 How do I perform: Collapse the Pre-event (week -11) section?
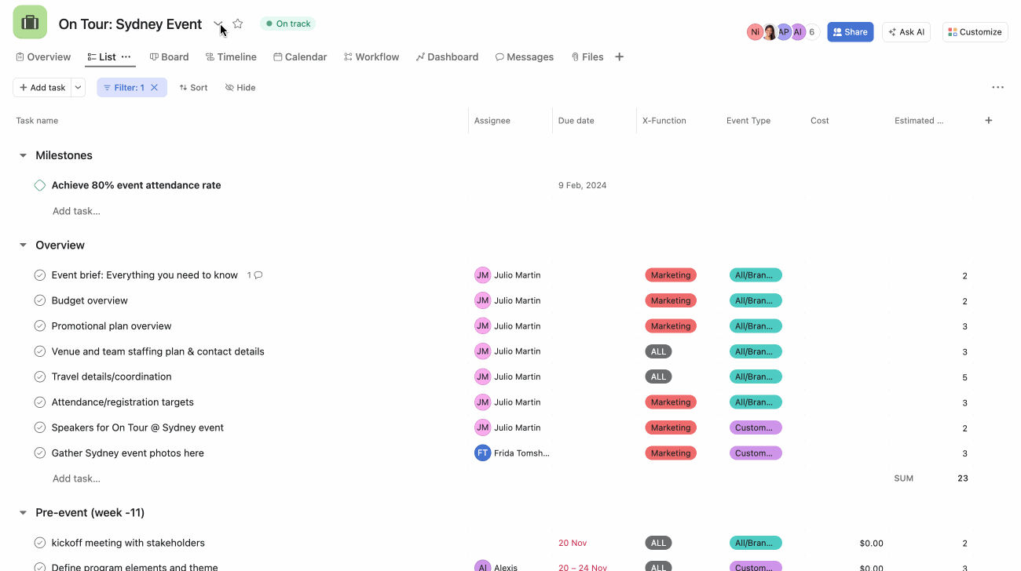23,513
